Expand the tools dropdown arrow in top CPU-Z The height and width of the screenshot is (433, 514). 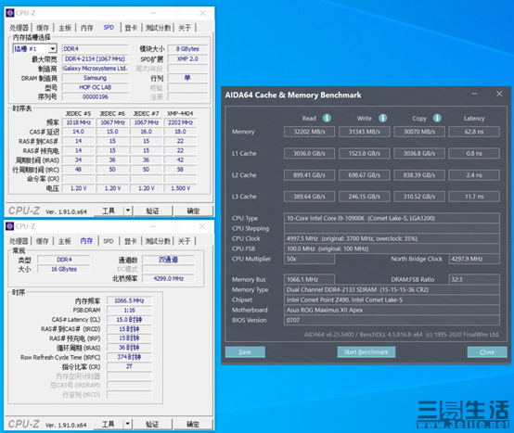tap(128, 210)
